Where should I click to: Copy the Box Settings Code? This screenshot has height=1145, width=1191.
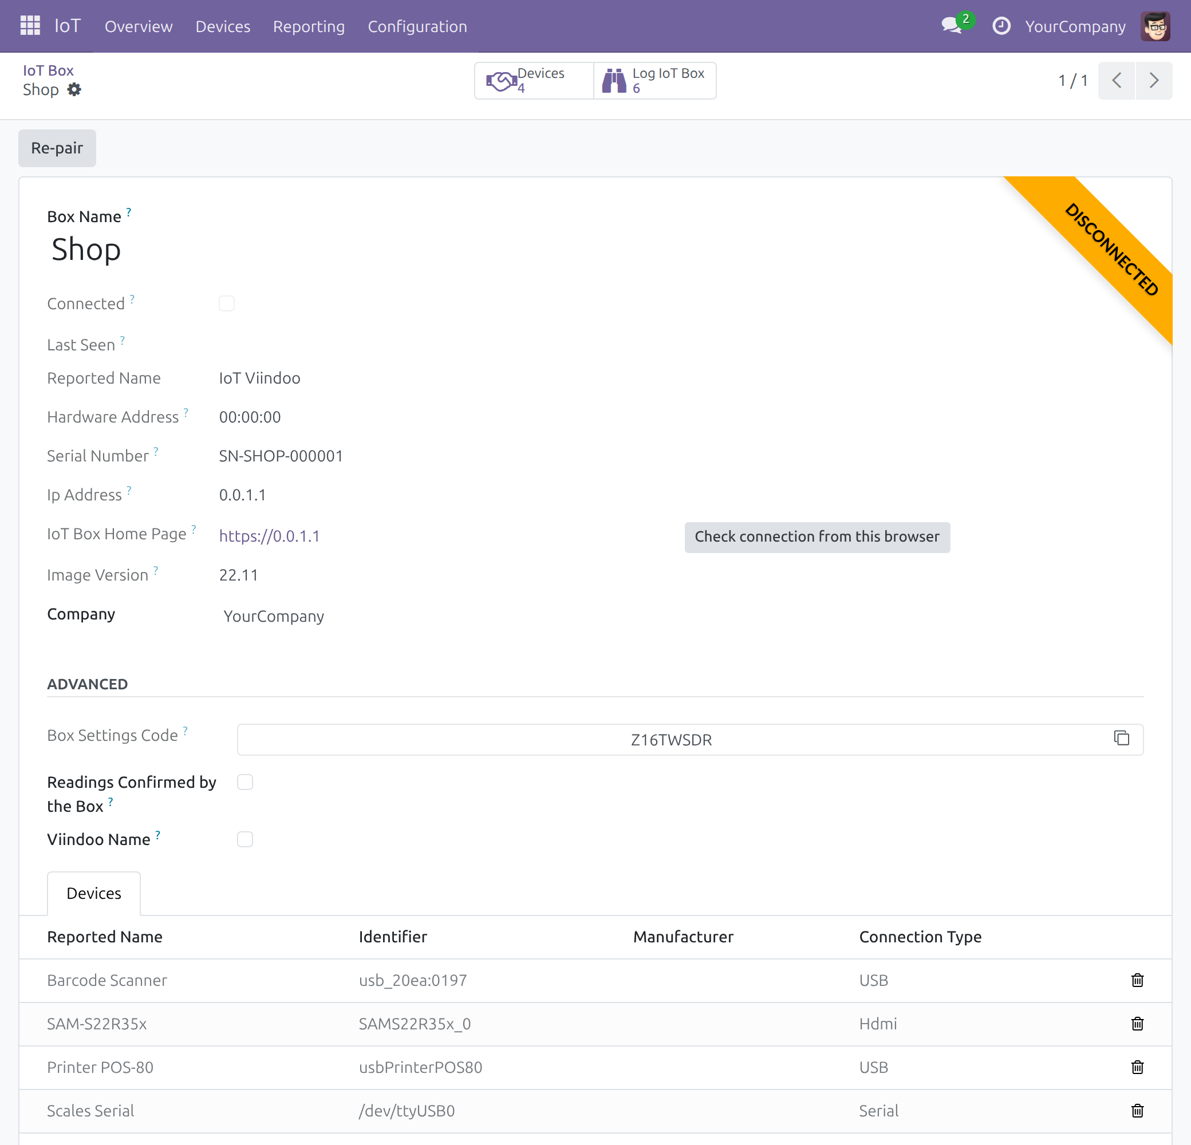1121,738
